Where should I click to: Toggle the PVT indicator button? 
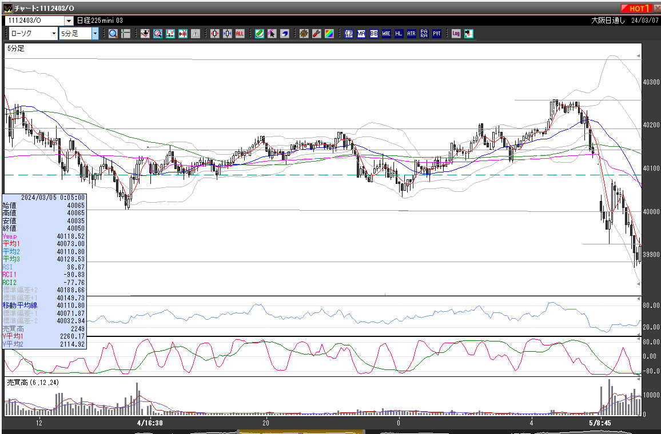pyautogui.click(x=437, y=34)
